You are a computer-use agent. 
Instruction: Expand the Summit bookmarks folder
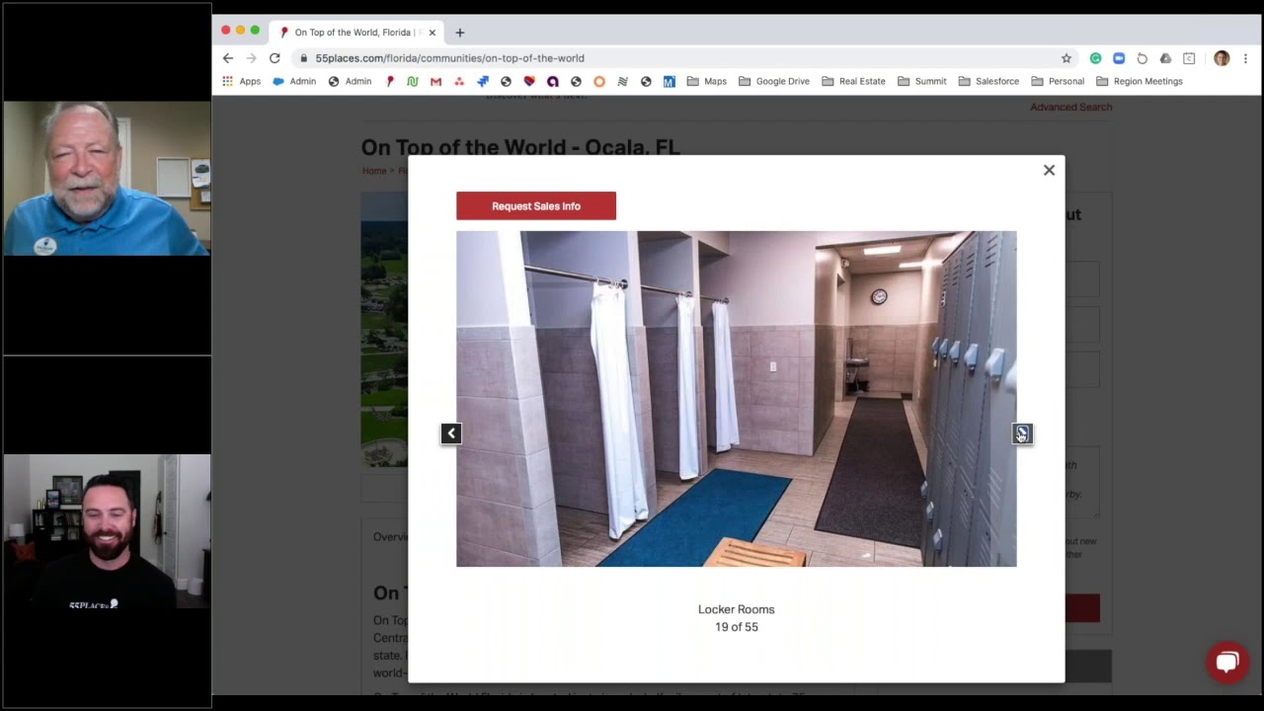click(921, 81)
